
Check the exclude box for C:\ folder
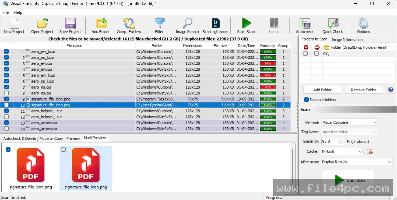(317, 54)
